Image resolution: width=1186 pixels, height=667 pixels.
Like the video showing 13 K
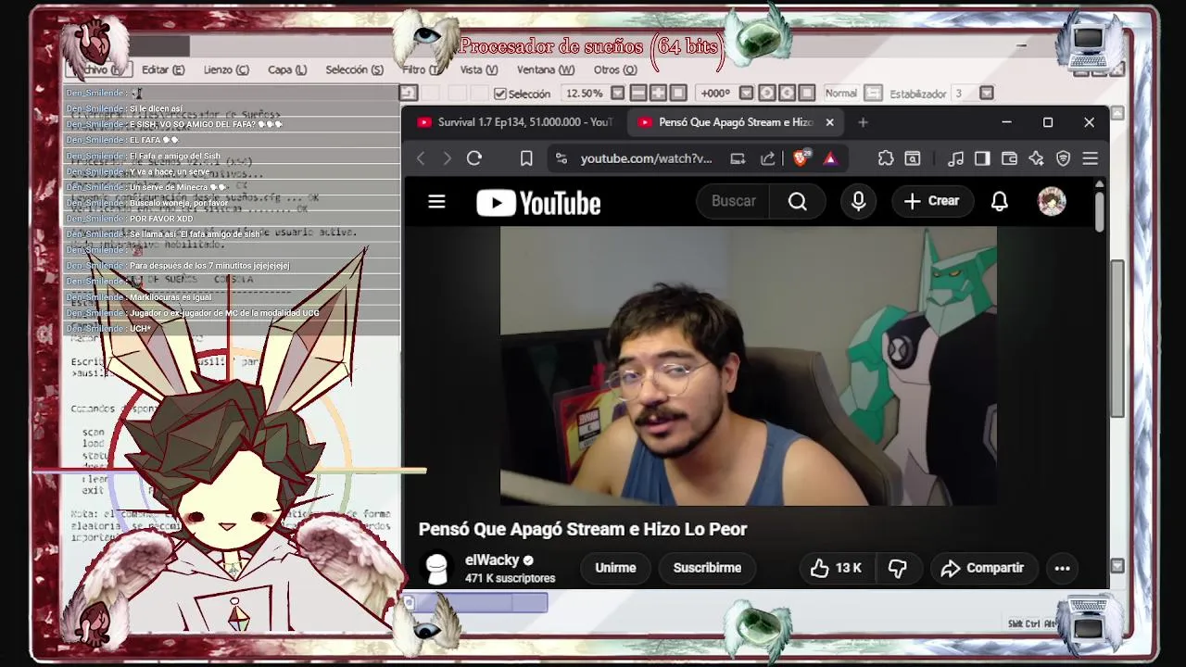coord(837,568)
